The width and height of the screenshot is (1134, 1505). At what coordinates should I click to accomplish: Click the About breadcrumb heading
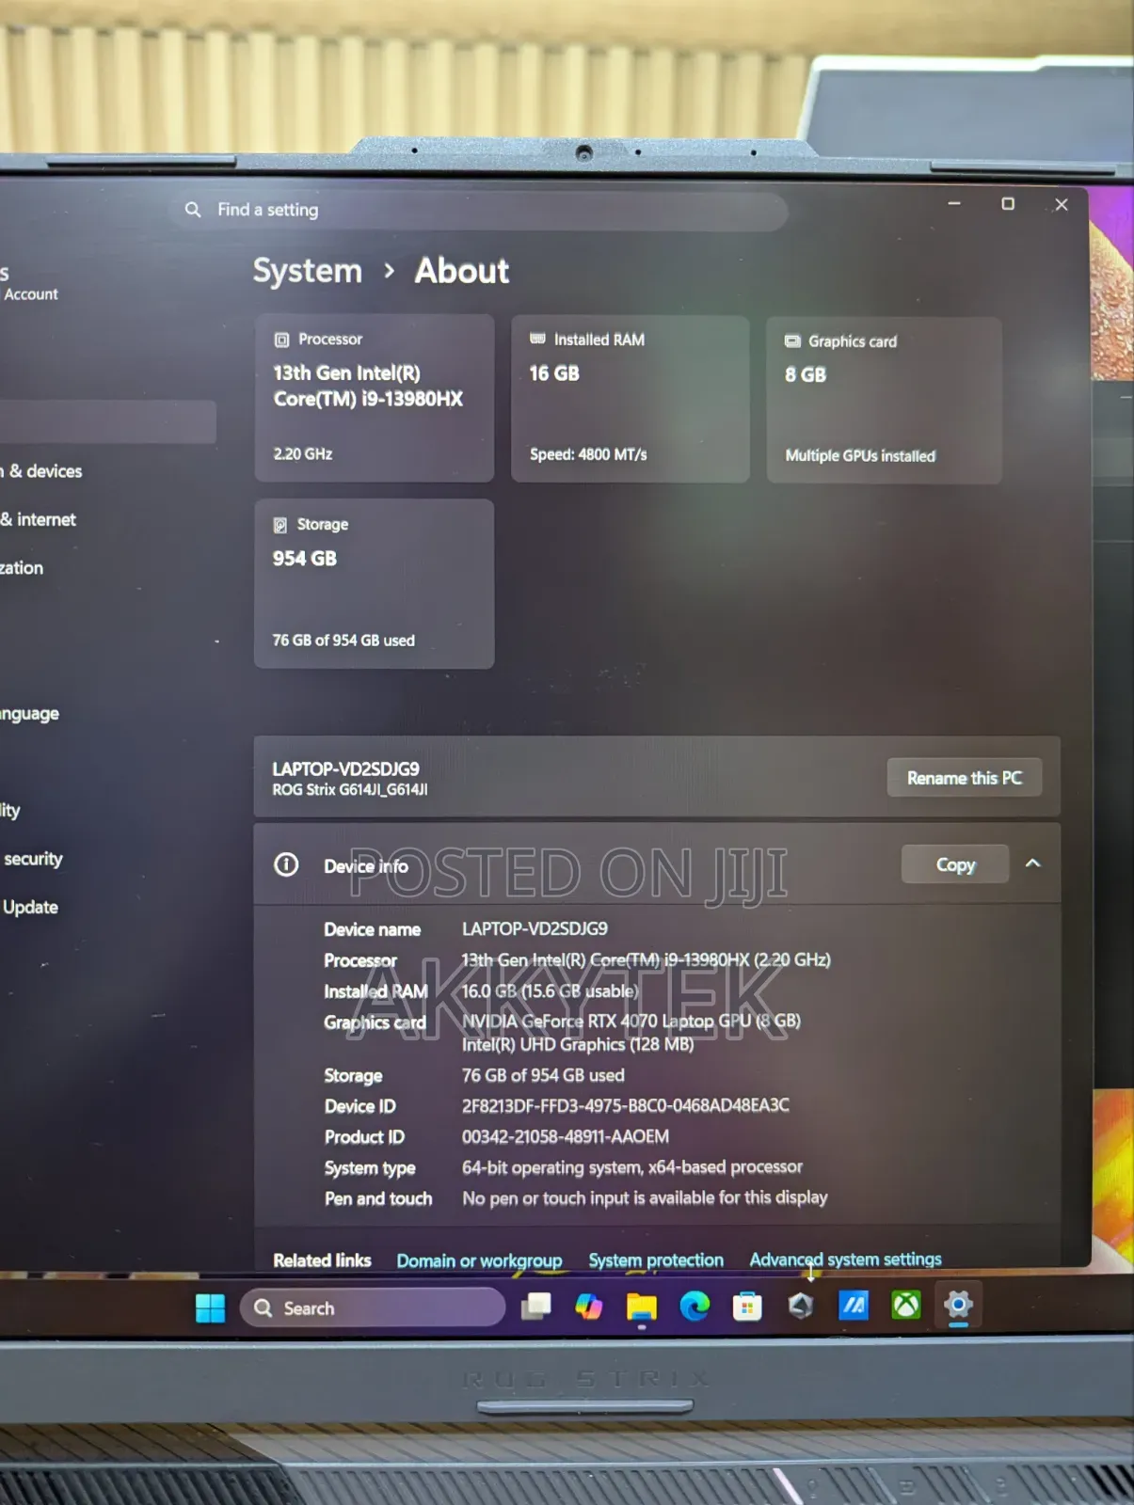click(x=461, y=271)
